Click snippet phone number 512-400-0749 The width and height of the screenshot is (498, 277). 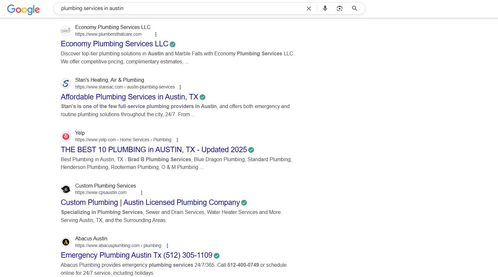coord(243,265)
